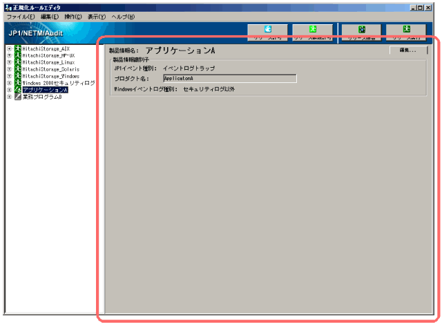Expand the アプリケーションA tree node
The width and height of the screenshot is (442, 325).
(x=9, y=90)
